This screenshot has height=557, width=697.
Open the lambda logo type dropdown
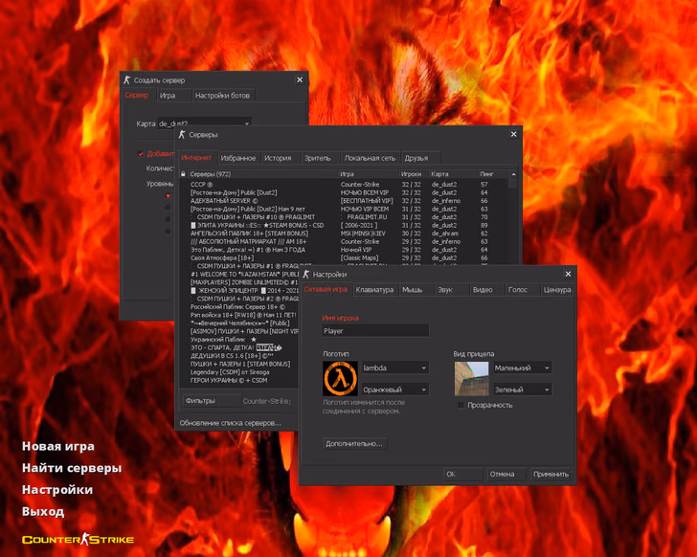point(394,368)
